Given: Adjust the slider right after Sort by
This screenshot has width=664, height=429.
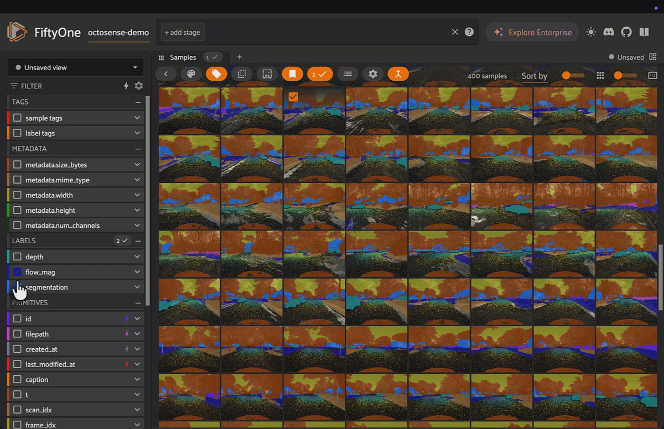Looking at the screenshot, I should (573, 75).
